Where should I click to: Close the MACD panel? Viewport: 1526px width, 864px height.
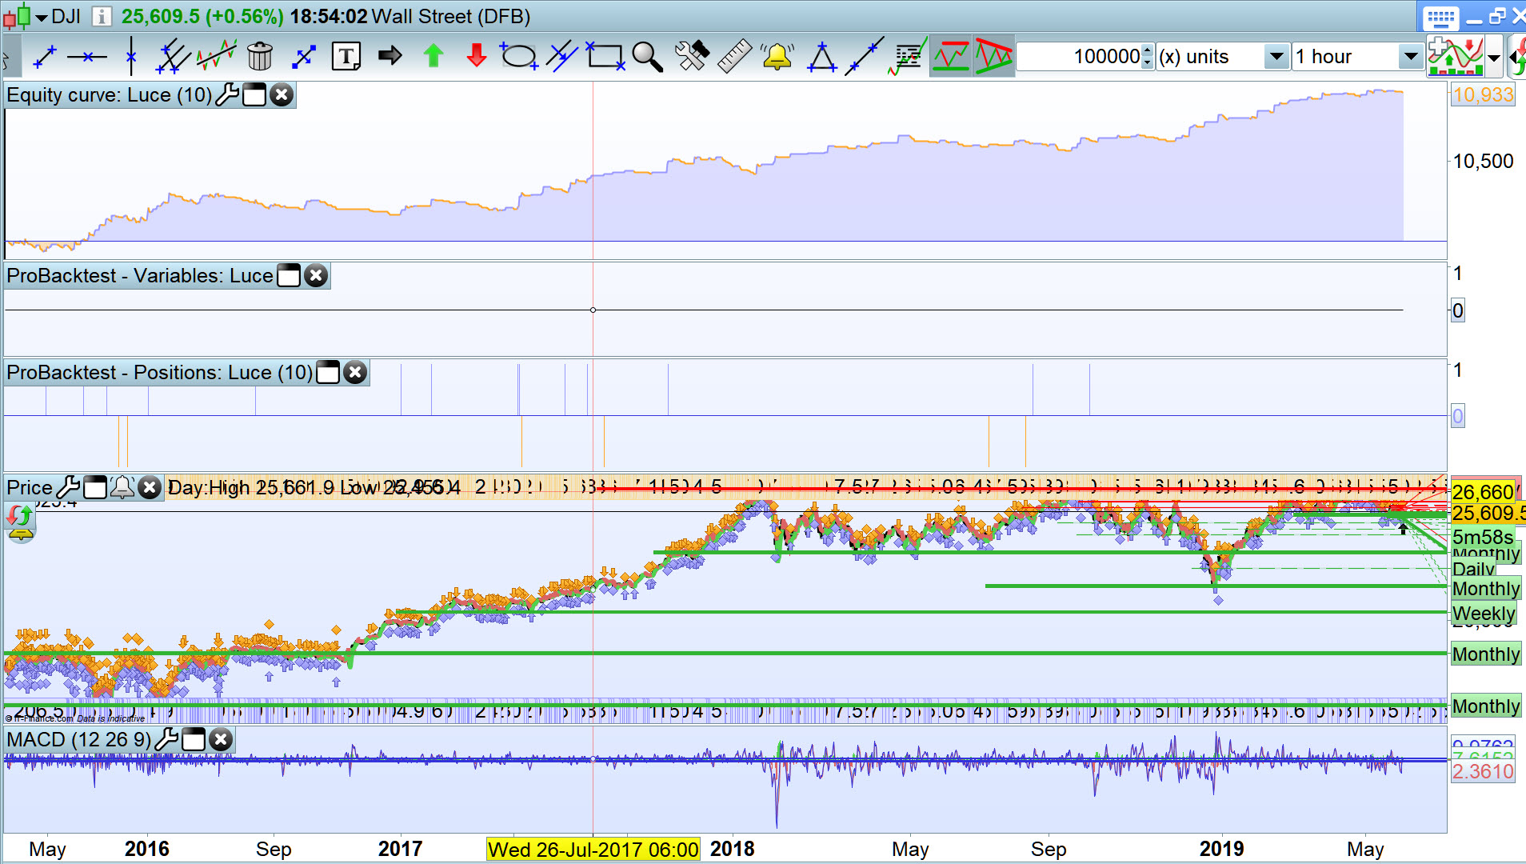click(221, 739)
